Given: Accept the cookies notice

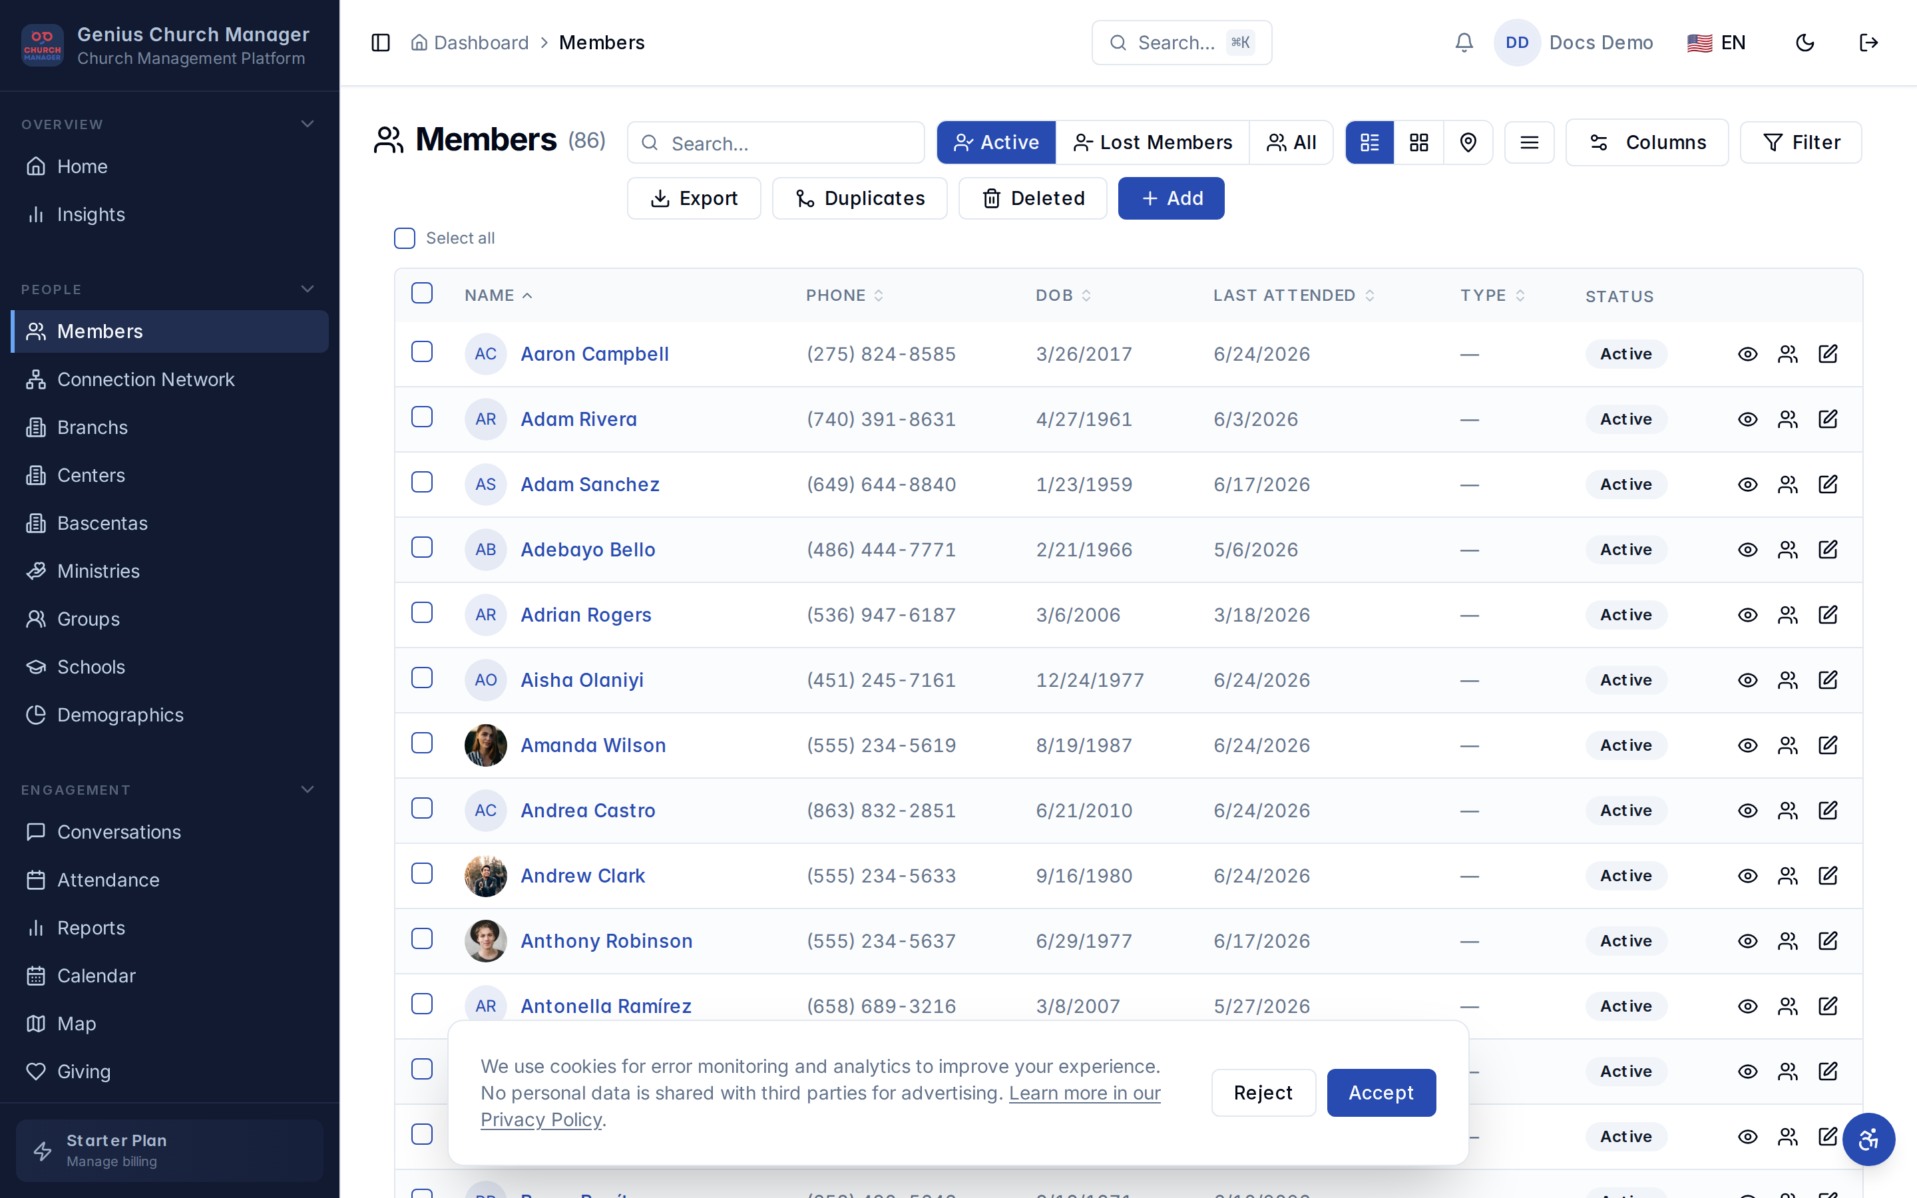Looking at the screenshot, I should 1381,1093.
